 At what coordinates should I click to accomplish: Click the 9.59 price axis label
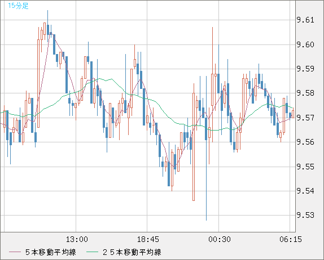coord(305,69)
